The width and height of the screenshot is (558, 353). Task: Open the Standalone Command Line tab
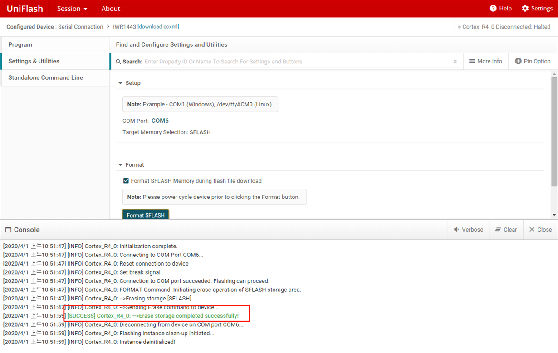(x=55, y=77)
